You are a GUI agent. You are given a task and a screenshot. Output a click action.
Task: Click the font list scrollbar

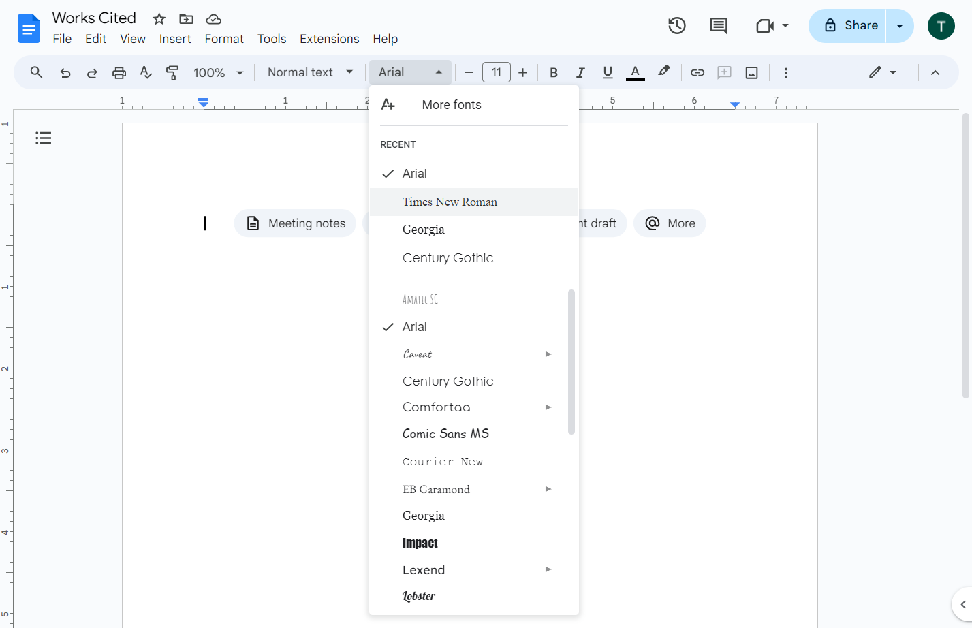point(571,362)
